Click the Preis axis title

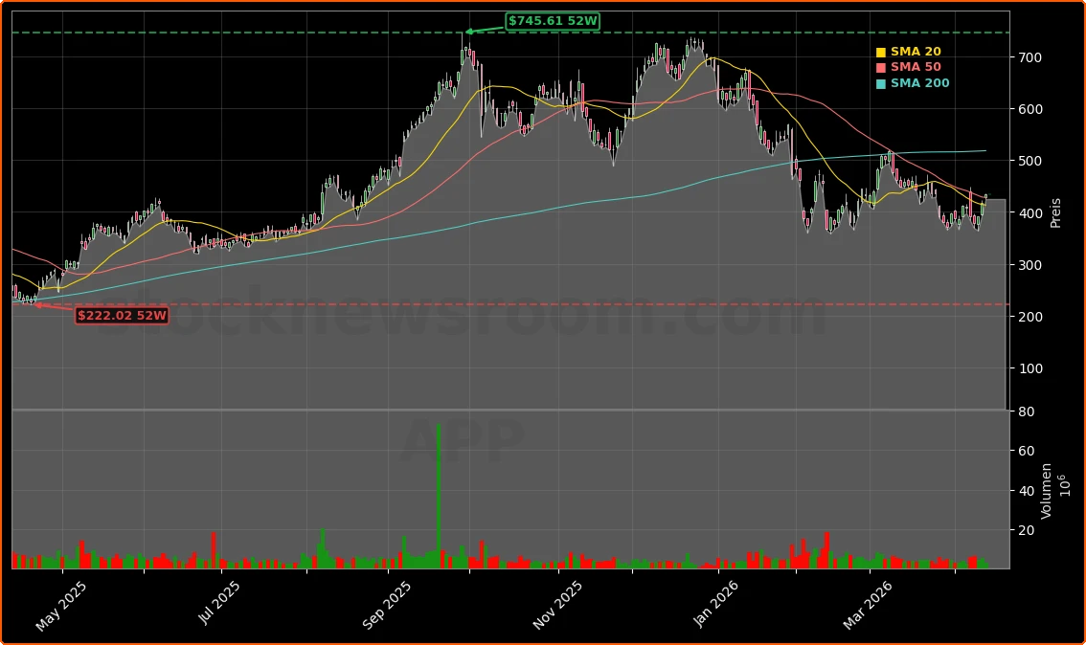click(x=1055, y=212)
